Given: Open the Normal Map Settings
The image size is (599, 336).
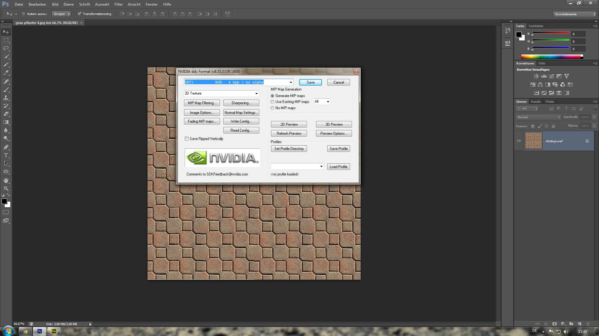Looking at the screenshot, I should click(241, 113).
